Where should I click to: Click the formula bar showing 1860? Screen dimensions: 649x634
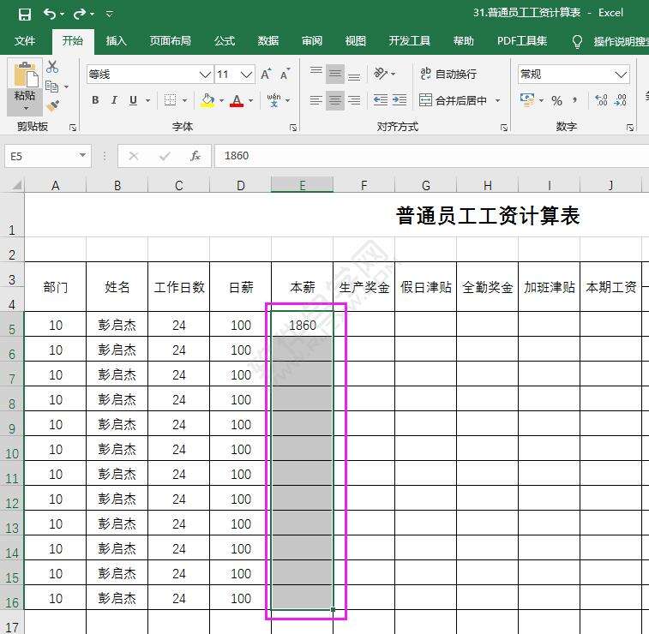432,156
